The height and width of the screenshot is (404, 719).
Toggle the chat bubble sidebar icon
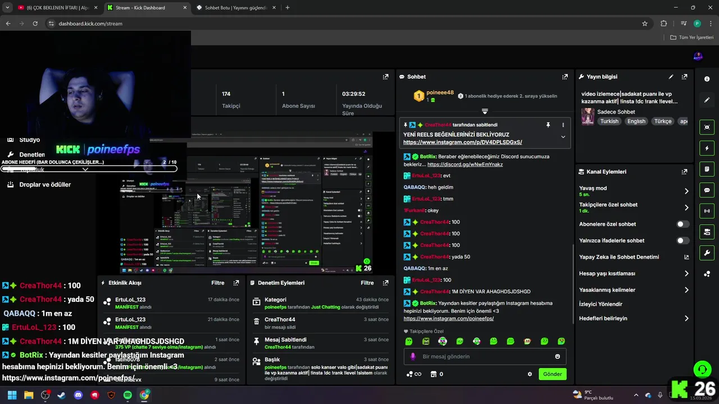coord(707,190)
